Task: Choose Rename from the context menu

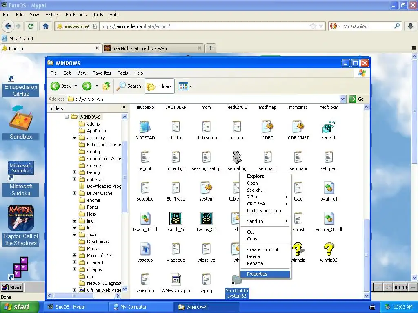Action: (265, 263)
